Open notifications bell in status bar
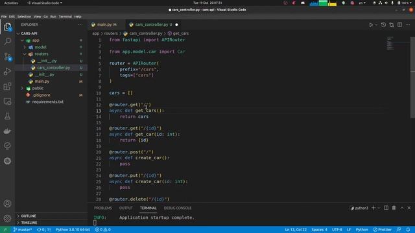The image size is (415, 233). click(x=408, y=230)
